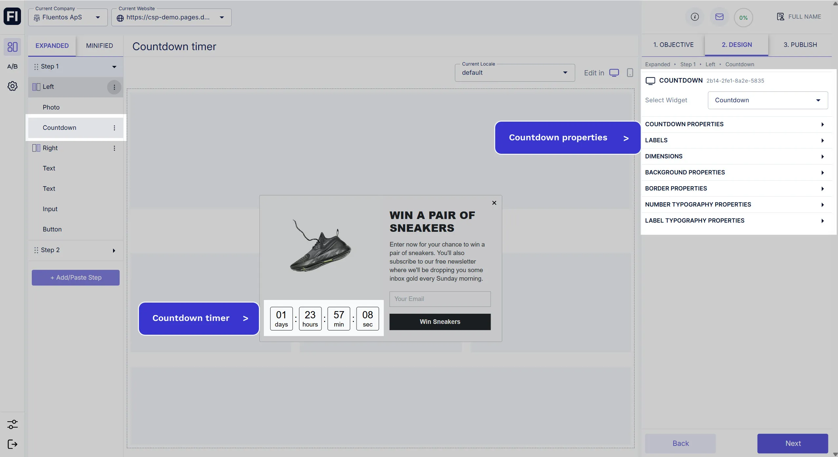Open the settings gear in the sidebar
This screenshot has width=838, height=457.
pos(12,86)
